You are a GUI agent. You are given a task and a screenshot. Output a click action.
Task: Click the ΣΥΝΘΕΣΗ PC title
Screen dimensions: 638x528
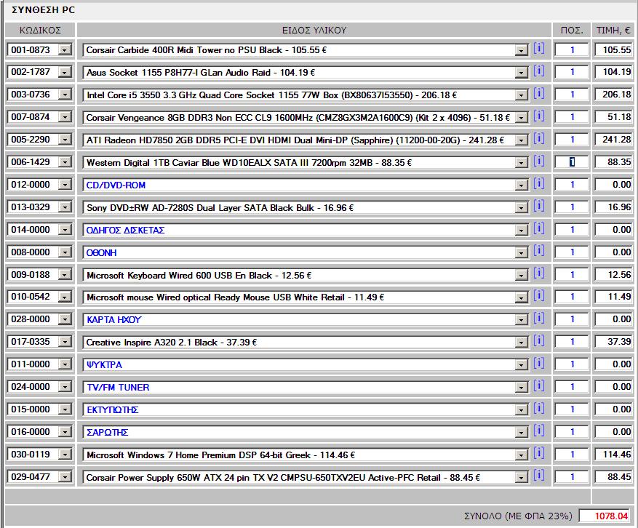(x=44, y=10)
